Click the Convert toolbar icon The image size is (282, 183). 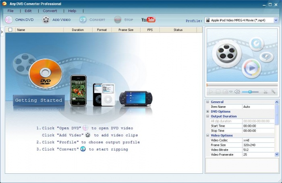pyautogui.click(x=83, y=20)
